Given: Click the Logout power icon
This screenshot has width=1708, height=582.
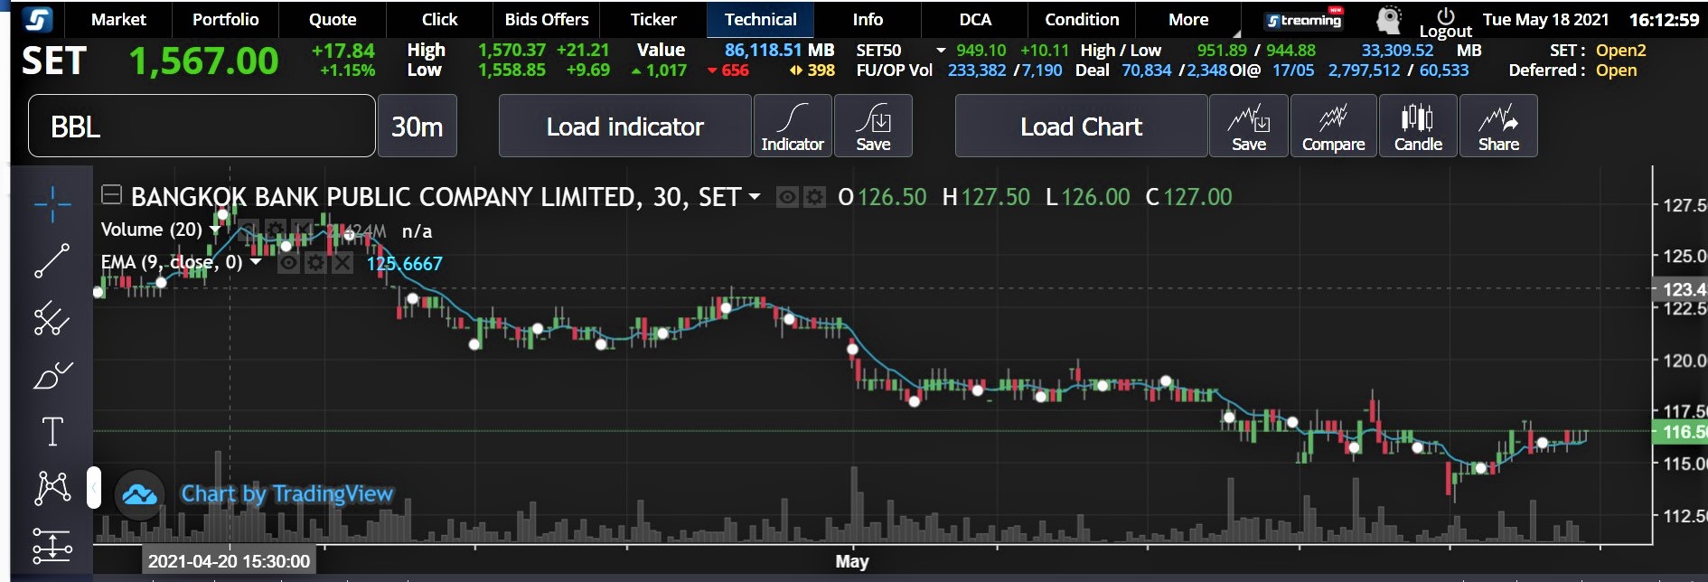Looking at the screenshot, I should click(1446, 23).
